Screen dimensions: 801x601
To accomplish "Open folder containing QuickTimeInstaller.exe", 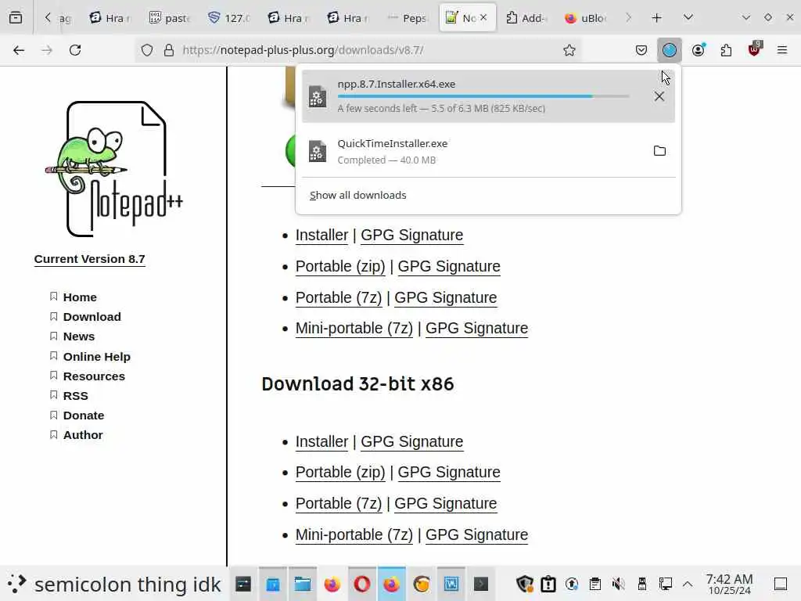I will pos(659,151).
